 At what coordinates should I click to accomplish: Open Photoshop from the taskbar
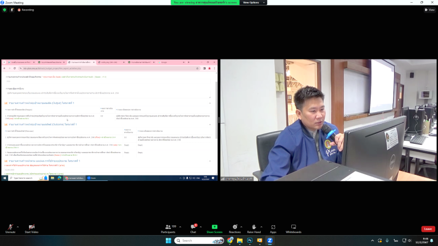[x=250, y=241]
